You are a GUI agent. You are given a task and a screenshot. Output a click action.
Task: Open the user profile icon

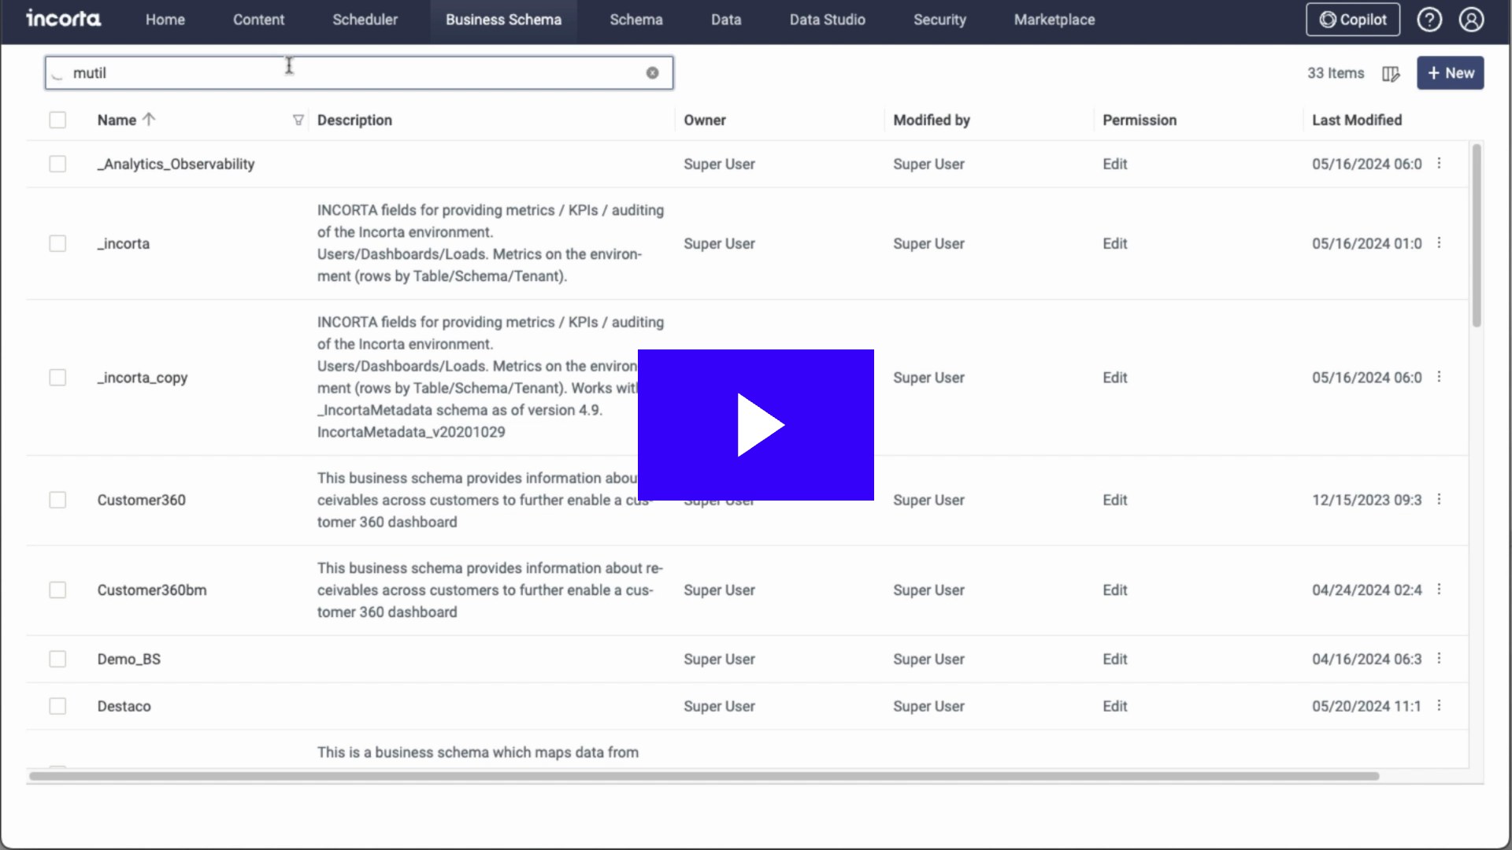click(x=1471, y=20)
